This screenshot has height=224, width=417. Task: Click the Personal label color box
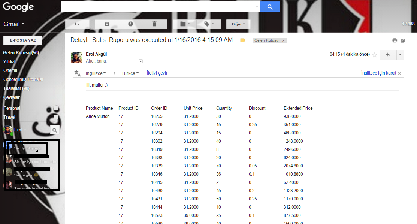[x=56, y=108]
